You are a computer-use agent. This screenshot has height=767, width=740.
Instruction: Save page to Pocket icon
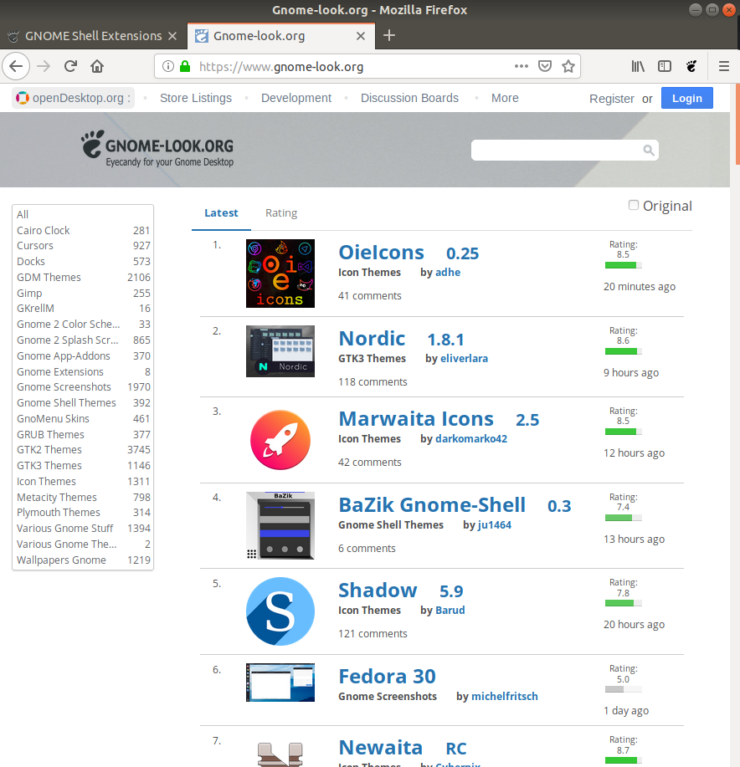coord(544,66)
